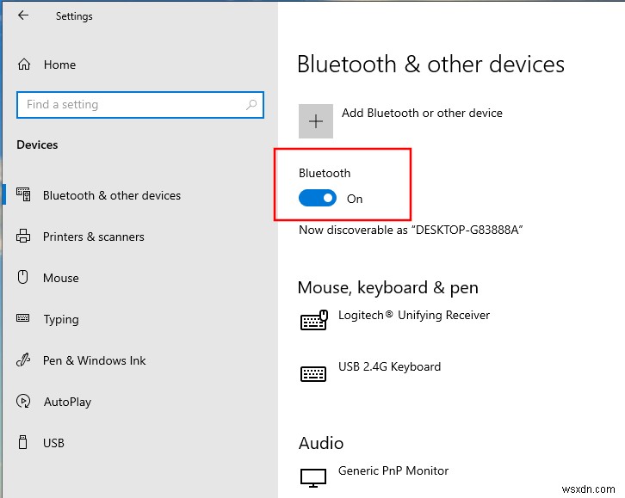
Task: Open USB settings page
Action: 54,443
